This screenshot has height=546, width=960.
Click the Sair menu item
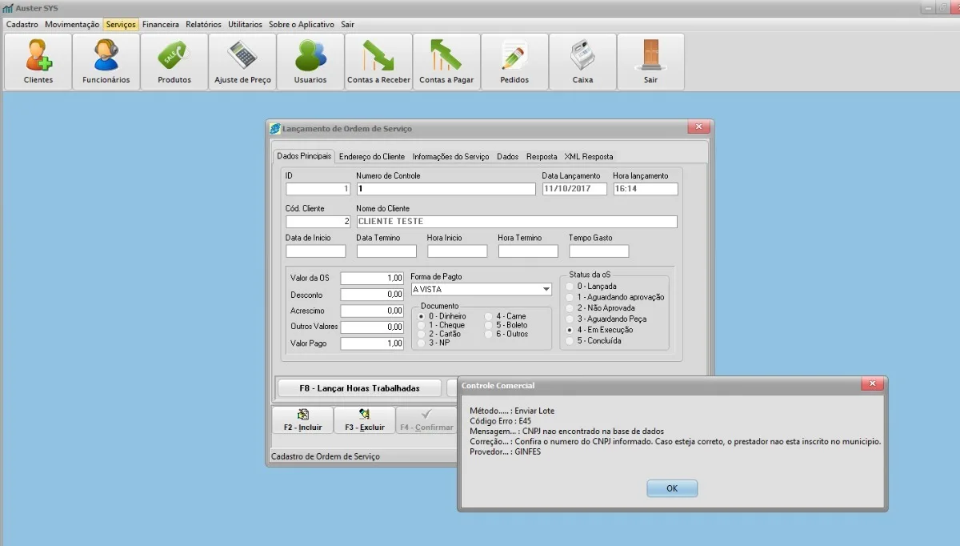[x=347, y=25]
